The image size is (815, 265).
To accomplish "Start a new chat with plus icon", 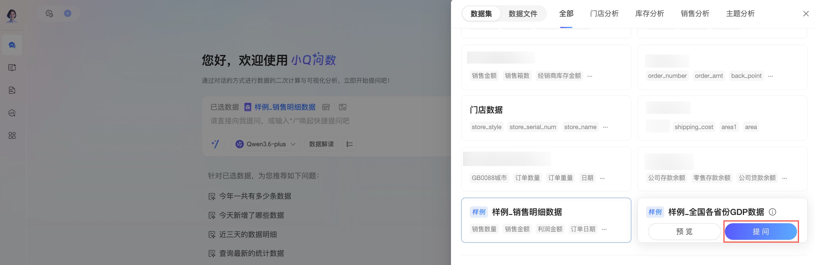I will [x=68, y=13].
